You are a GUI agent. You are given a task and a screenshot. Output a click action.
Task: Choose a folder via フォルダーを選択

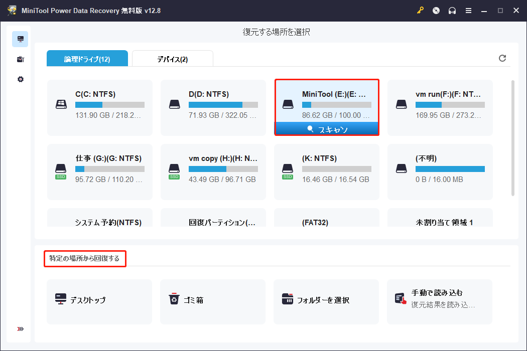pyautogui.click(x=326, y=301)
